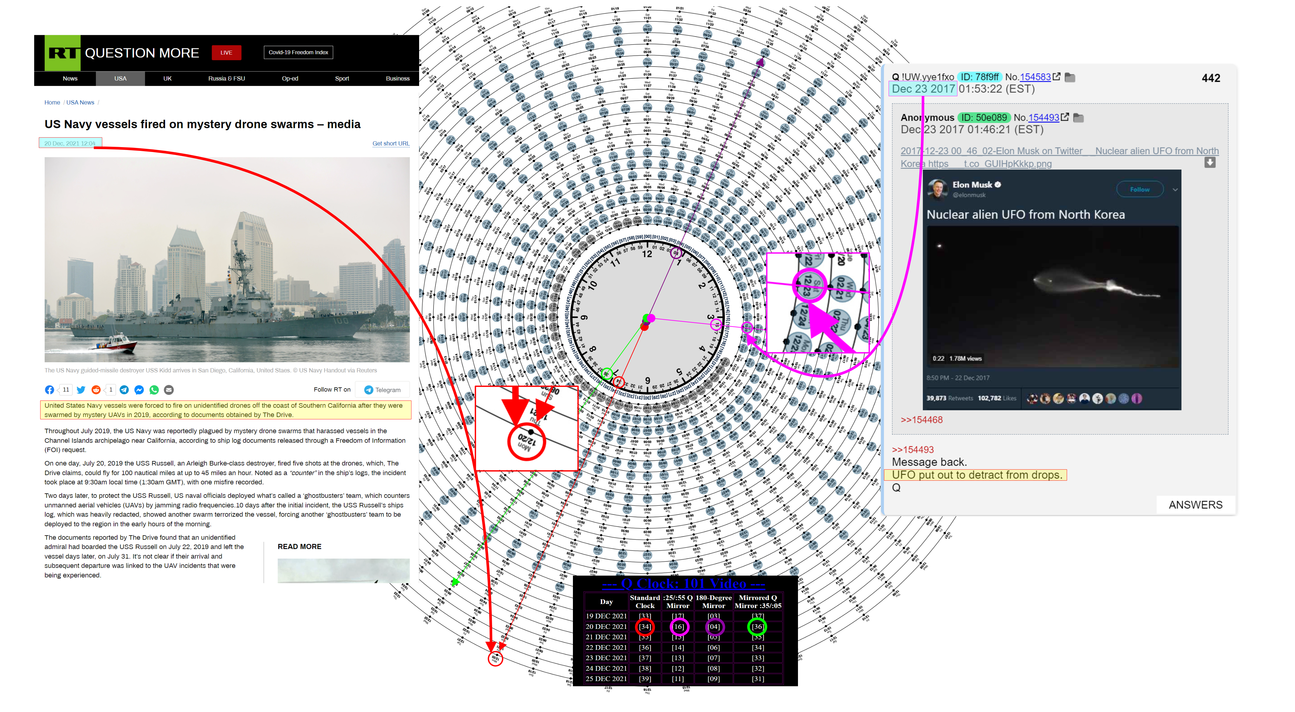Click the 25 DEC 2021 row label
This screenshot has height=712, width=1295.
606,679
